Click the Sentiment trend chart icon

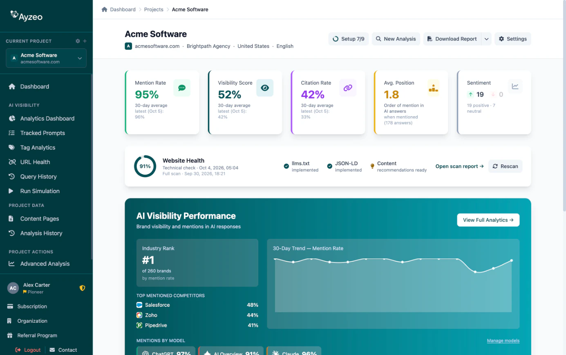point(515,86)
